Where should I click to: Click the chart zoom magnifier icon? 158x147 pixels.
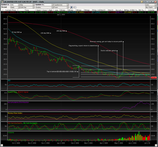(71, 7)
